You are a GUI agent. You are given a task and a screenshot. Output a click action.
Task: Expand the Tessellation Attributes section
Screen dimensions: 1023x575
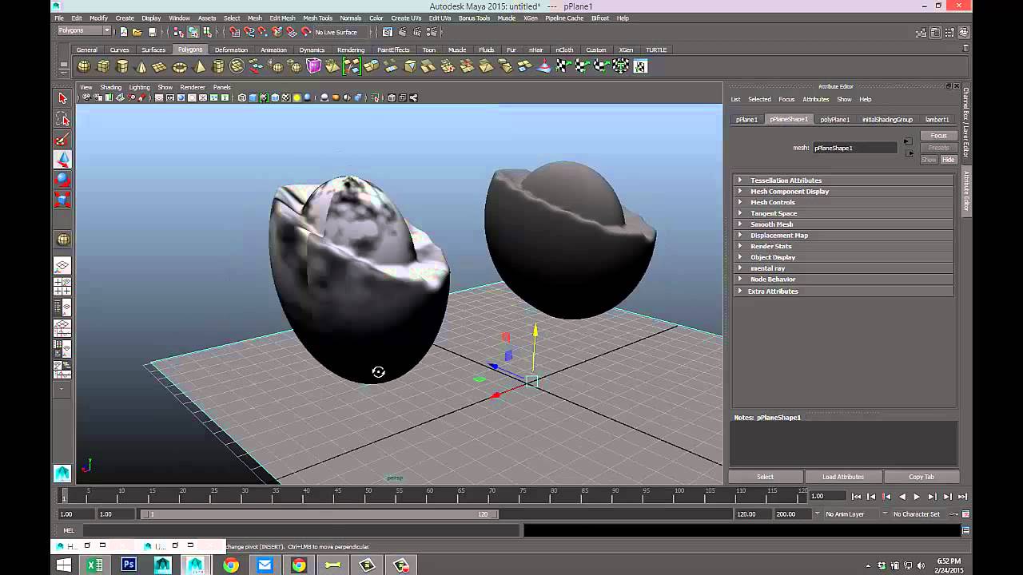[843, 180]
